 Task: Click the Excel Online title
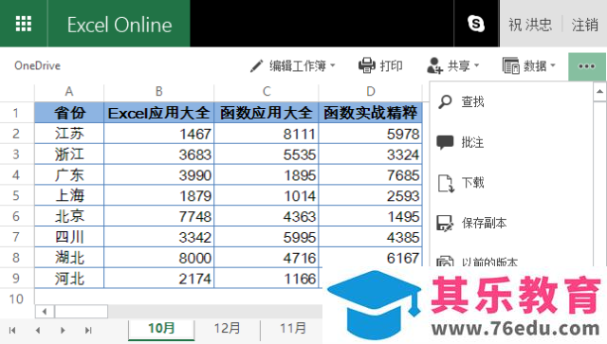120,25
